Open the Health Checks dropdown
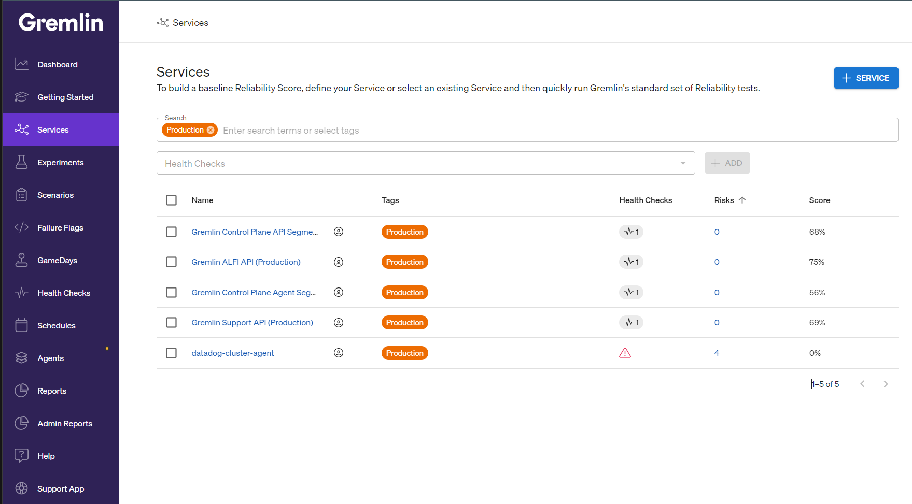Viewport: 912px width, 504px height. click(x=426, y=163)
